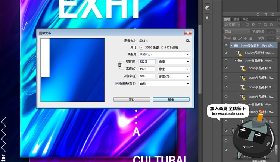Switch to the 图层 tab
Image resolution: width=280 pixels, height=162 pixels.
coord(227,19)
